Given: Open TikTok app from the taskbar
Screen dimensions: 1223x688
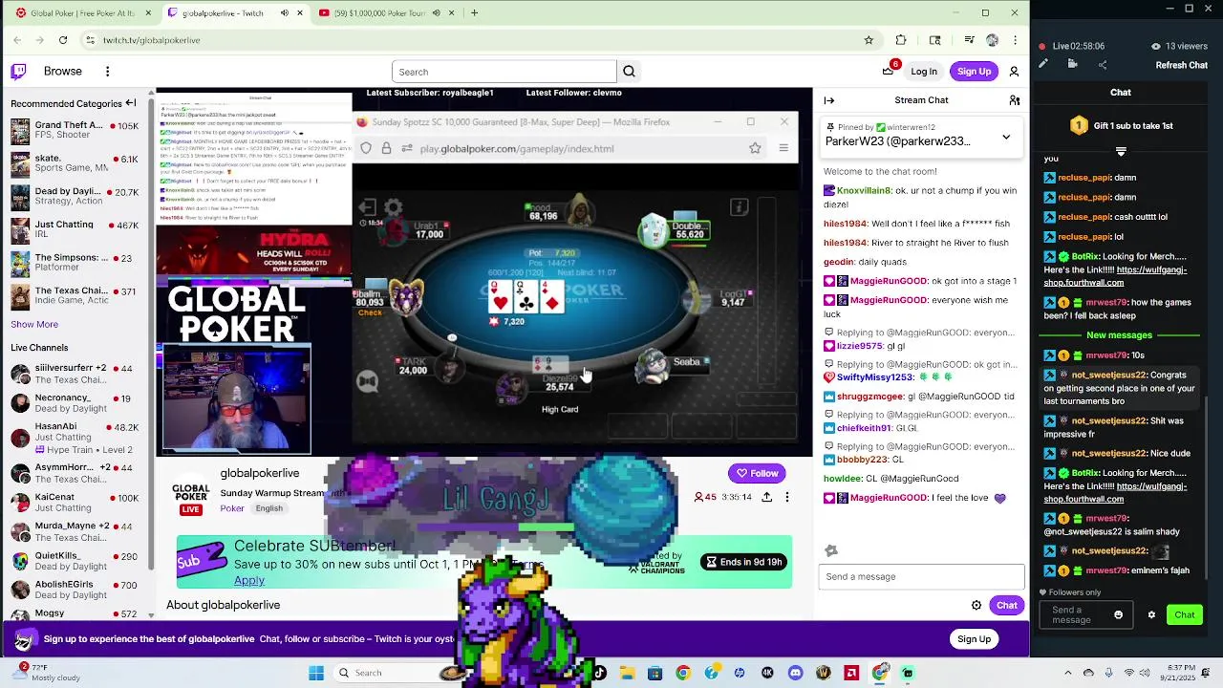Looking at the screenshot, I should (x=599, y=673).
